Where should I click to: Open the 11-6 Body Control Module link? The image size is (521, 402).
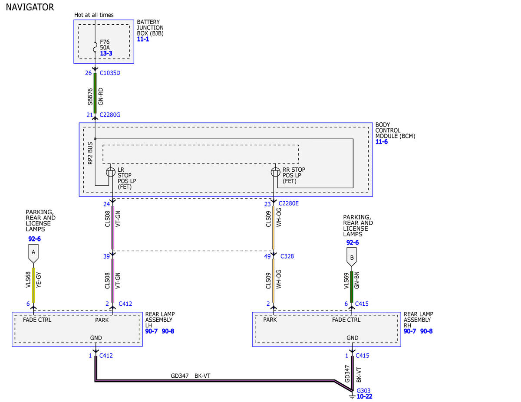[x=382, y=142]
